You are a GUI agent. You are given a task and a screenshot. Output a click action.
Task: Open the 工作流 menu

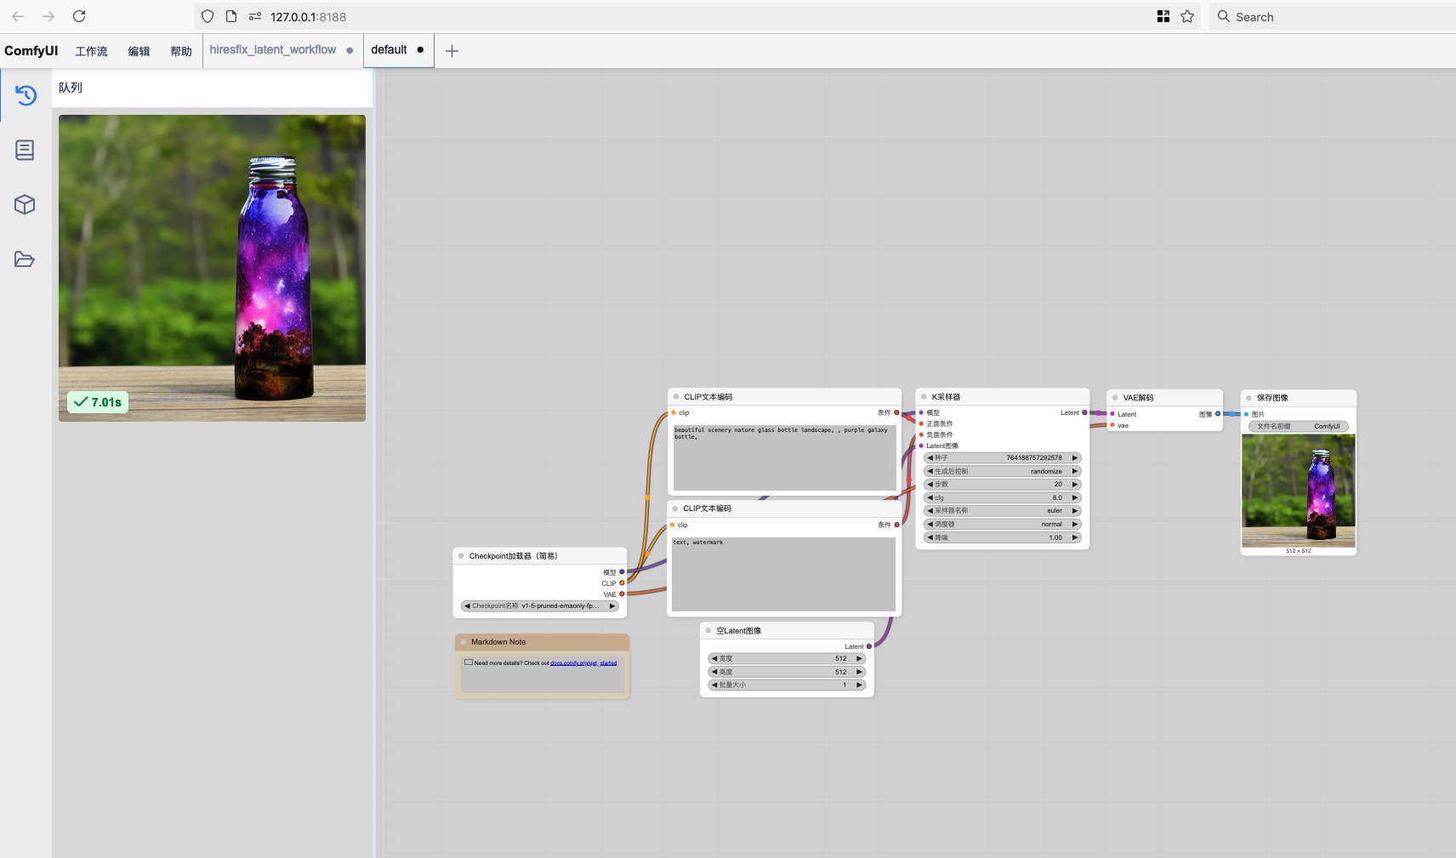[x=91, y=51]
